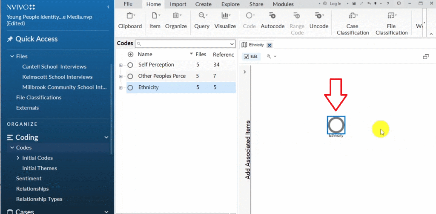
Task: Collapse the Coding section chevron
Action: coord(106,137)
